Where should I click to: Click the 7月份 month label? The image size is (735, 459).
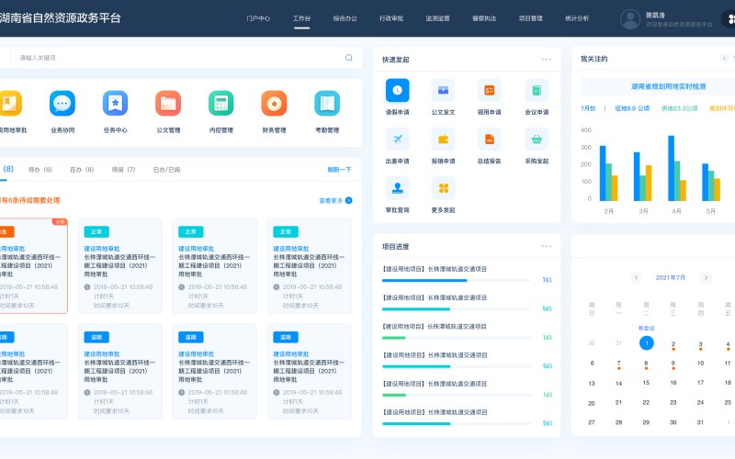coord(588,108)
